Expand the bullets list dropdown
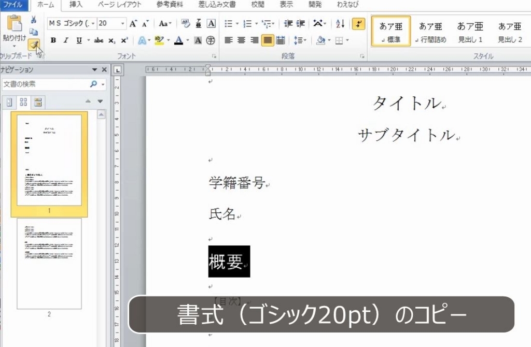 point(237,24)
